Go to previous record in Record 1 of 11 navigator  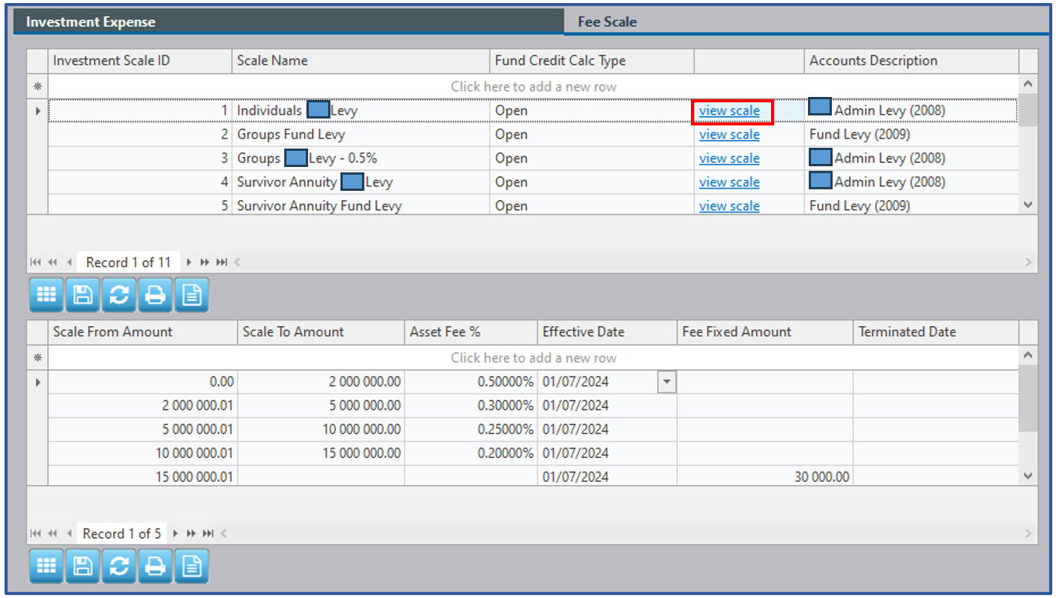69,262
